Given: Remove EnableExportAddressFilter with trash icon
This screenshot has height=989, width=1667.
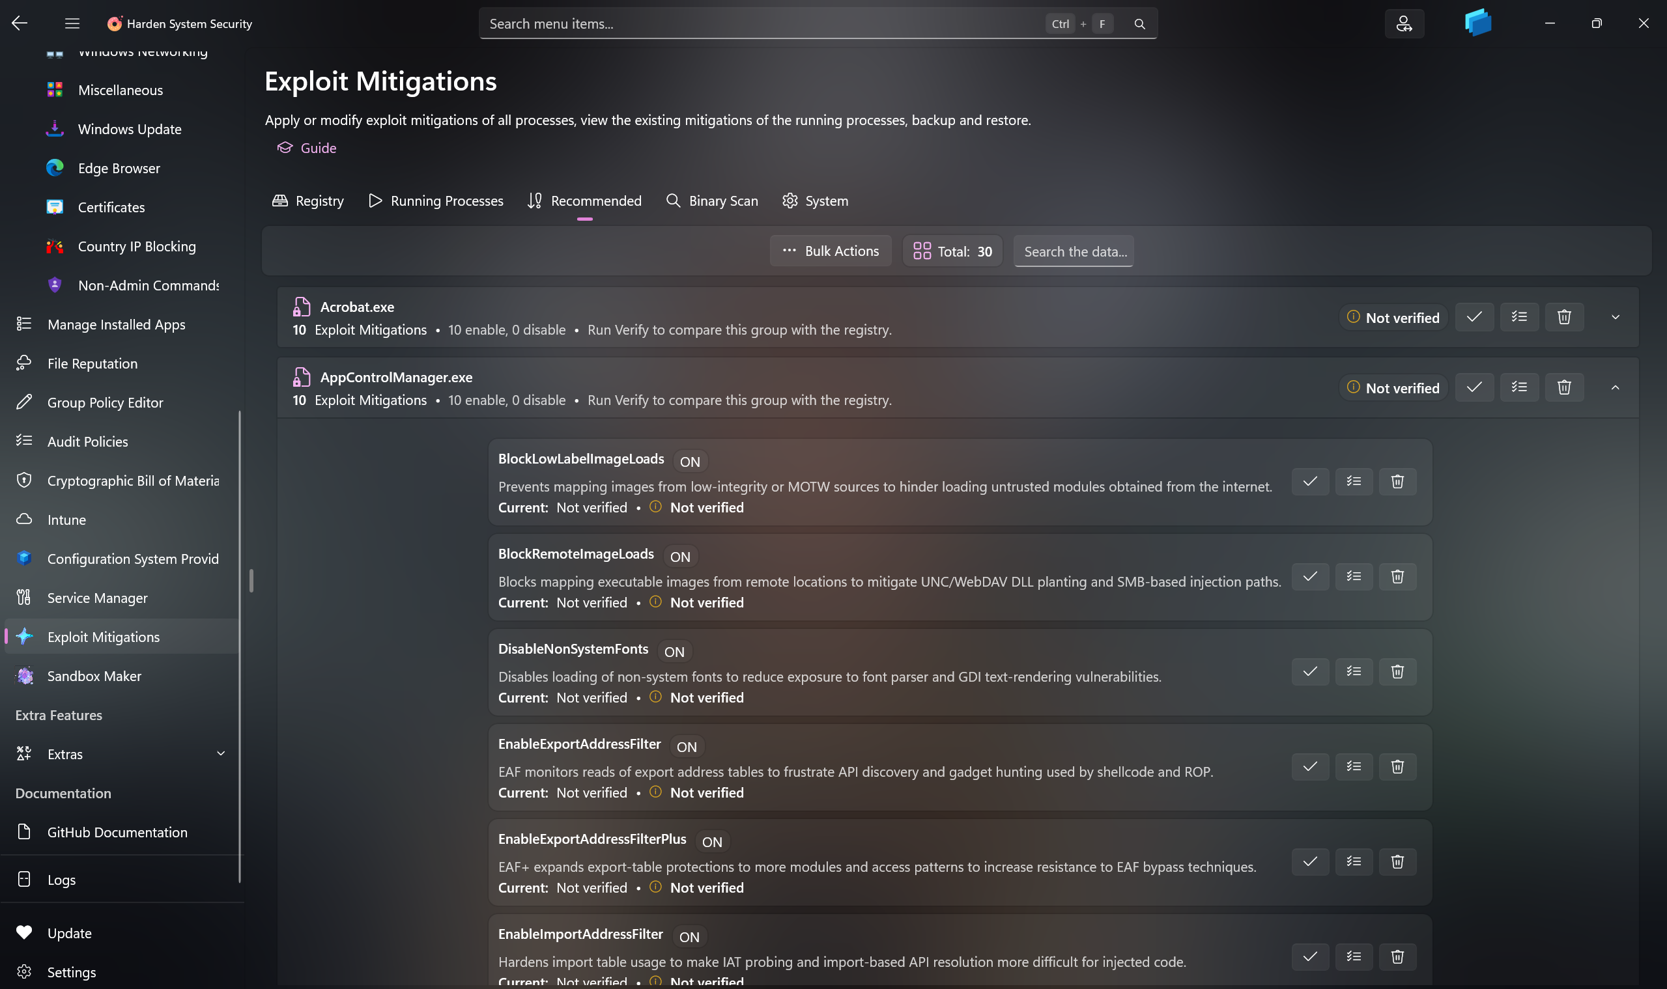Looking at the screenshot, I should tap(1397, 767).
